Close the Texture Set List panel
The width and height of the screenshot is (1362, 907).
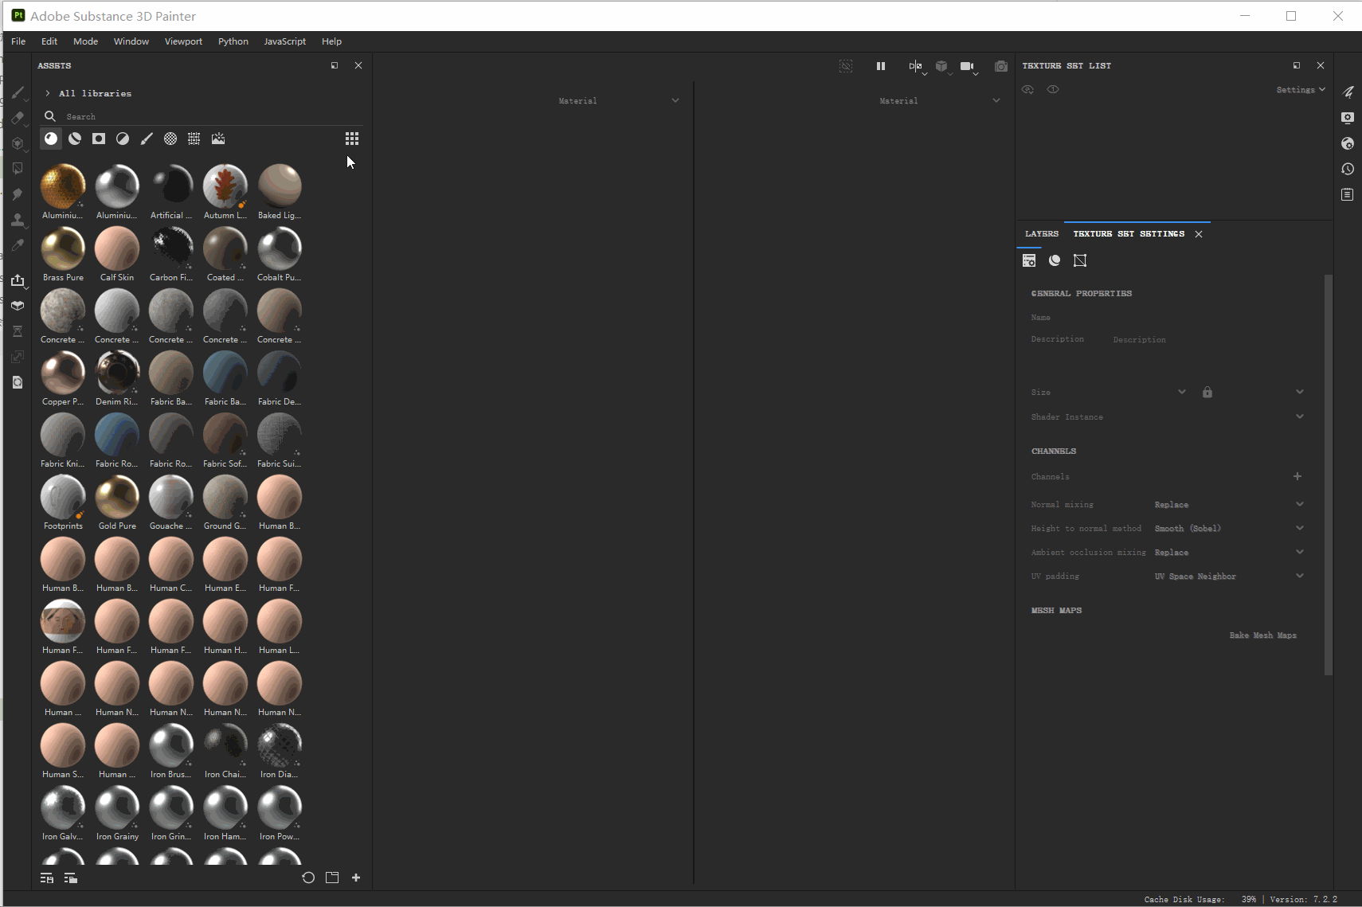pos(1321,65)
